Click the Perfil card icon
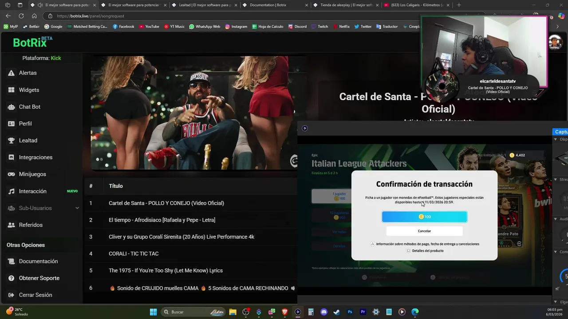Viewport: 568px width, 319px height. click(11, 124)
